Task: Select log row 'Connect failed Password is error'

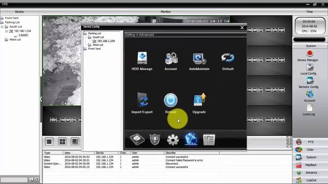Action: point(167,160)
